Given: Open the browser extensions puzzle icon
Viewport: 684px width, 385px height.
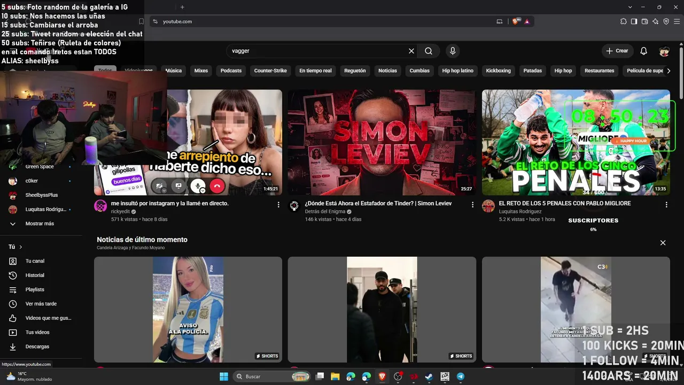Looking at the screenshot, I should 624,21.
